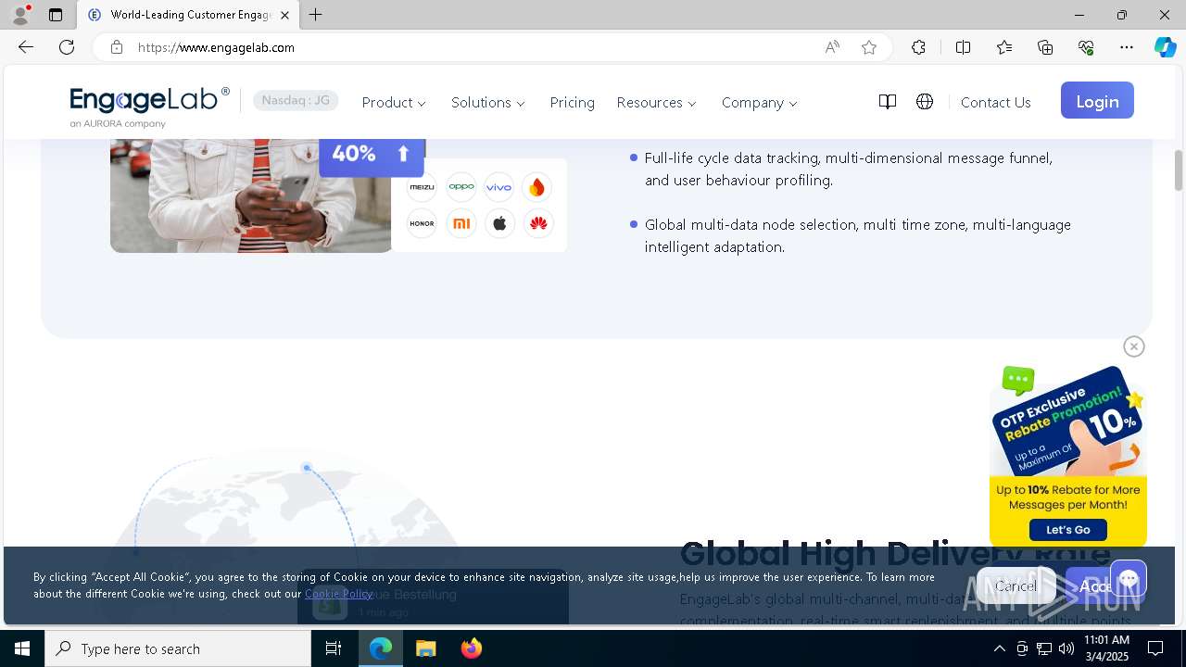Add this page to favorites

pos(869,47)
